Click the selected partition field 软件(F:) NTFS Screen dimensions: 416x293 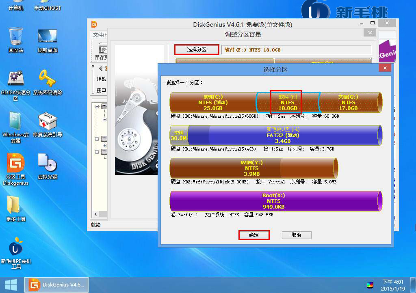coord(296,50)
